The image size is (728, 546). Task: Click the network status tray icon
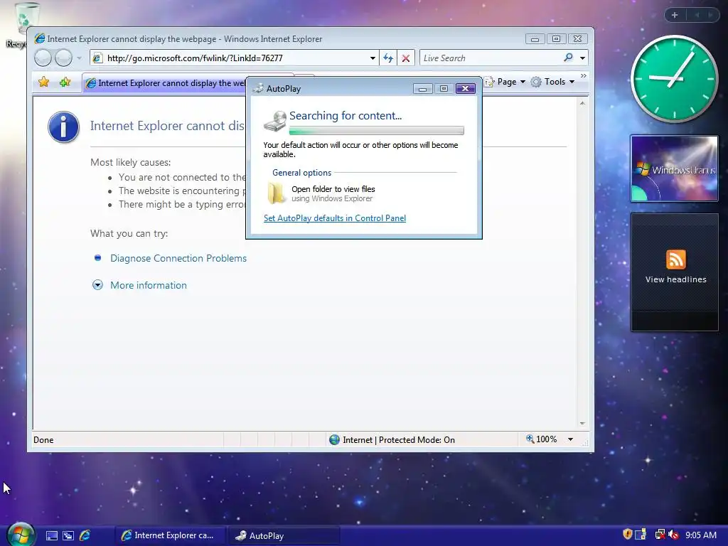tap(659, 535)
